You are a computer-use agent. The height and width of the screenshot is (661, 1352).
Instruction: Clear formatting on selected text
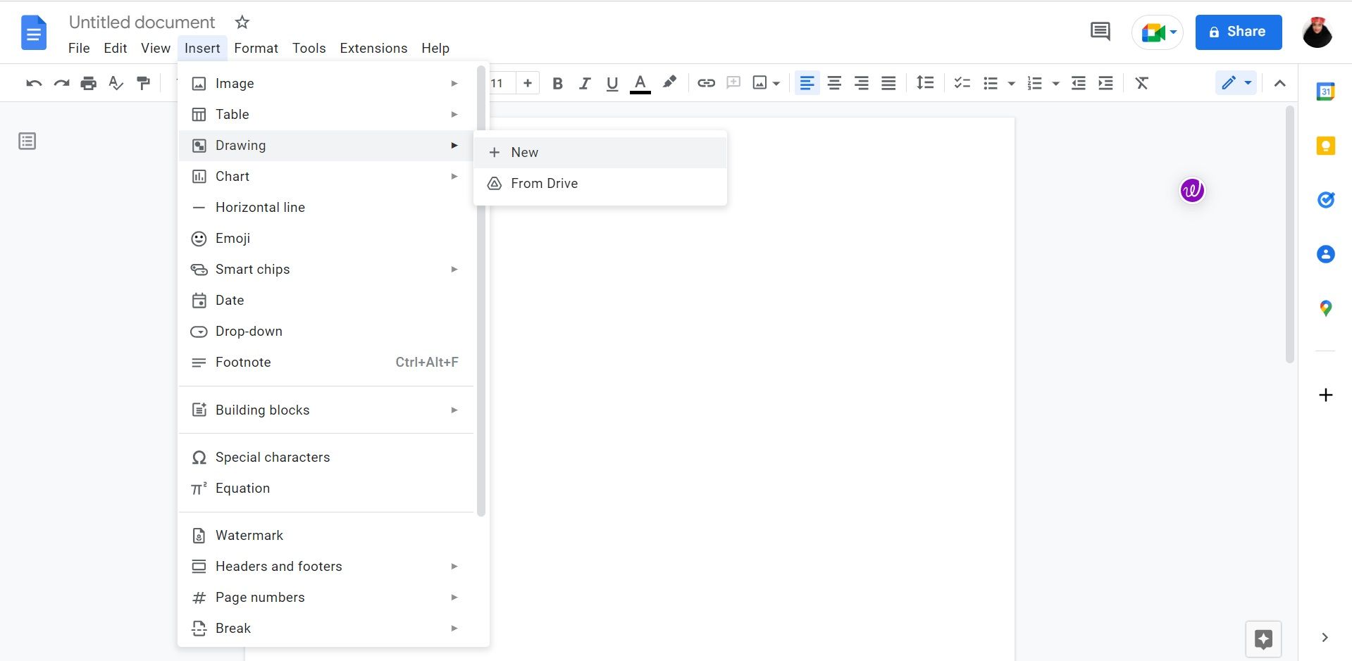click(x=1141, y=82)
